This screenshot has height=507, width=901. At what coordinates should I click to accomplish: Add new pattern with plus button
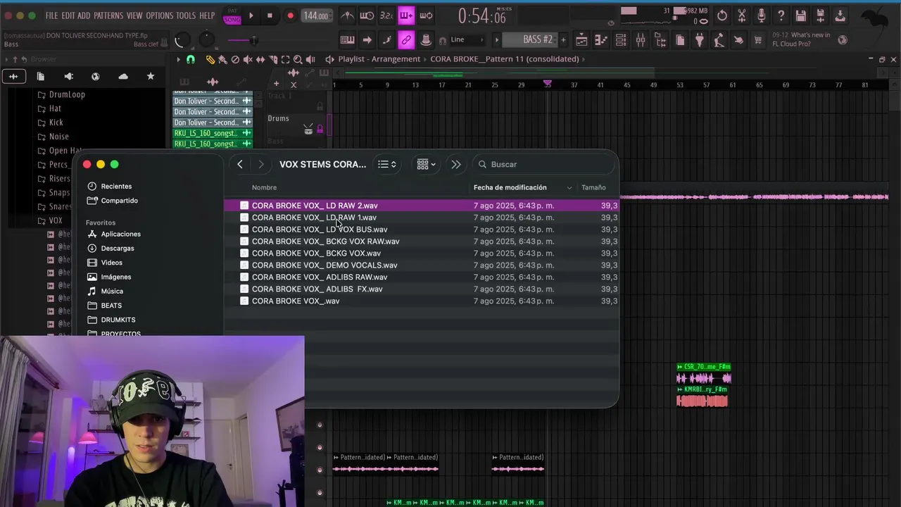tap(563, 40)
